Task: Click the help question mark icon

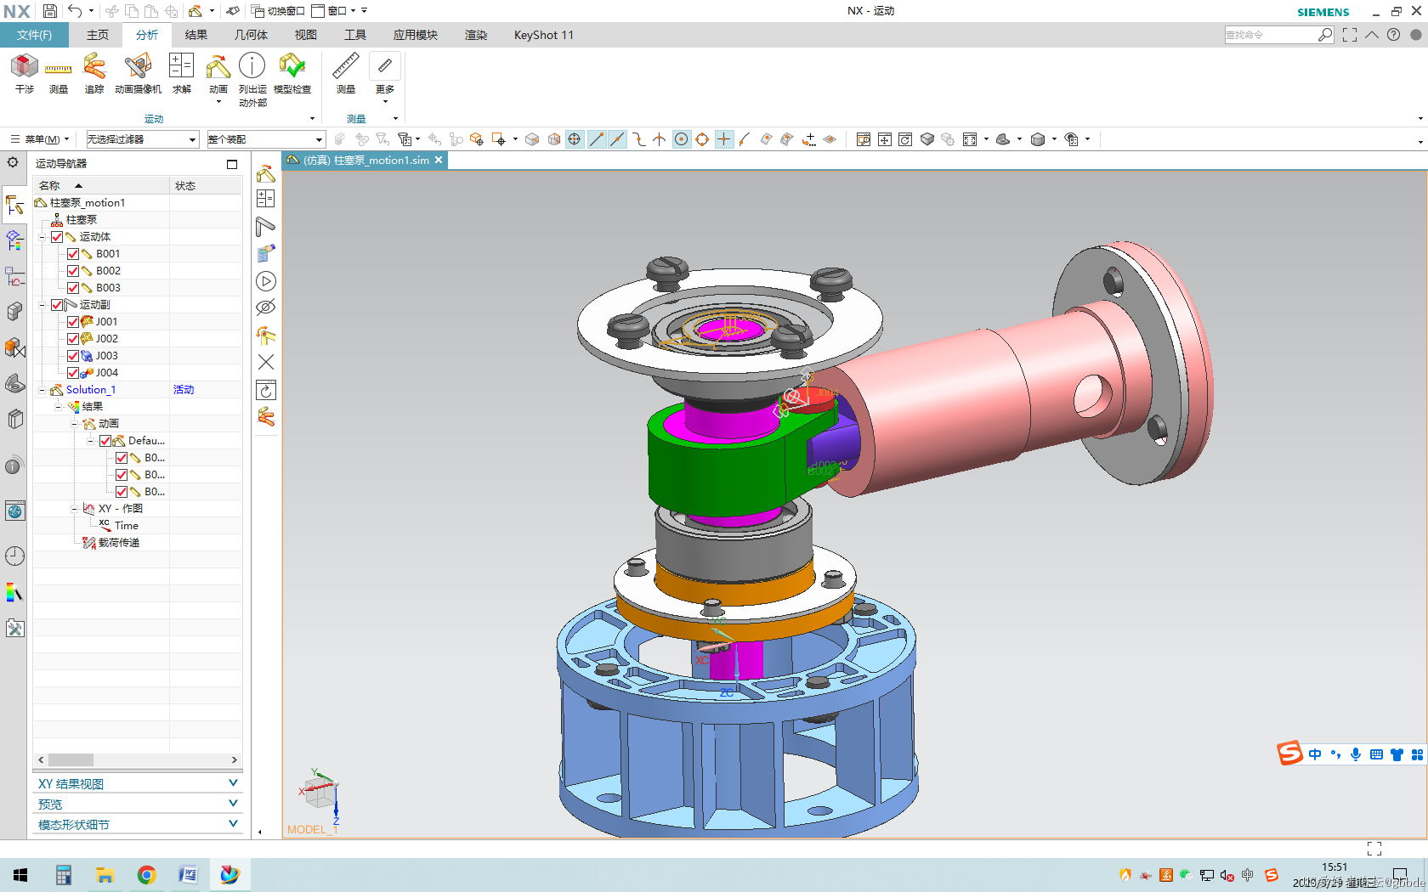Action: coord(1393,35)
